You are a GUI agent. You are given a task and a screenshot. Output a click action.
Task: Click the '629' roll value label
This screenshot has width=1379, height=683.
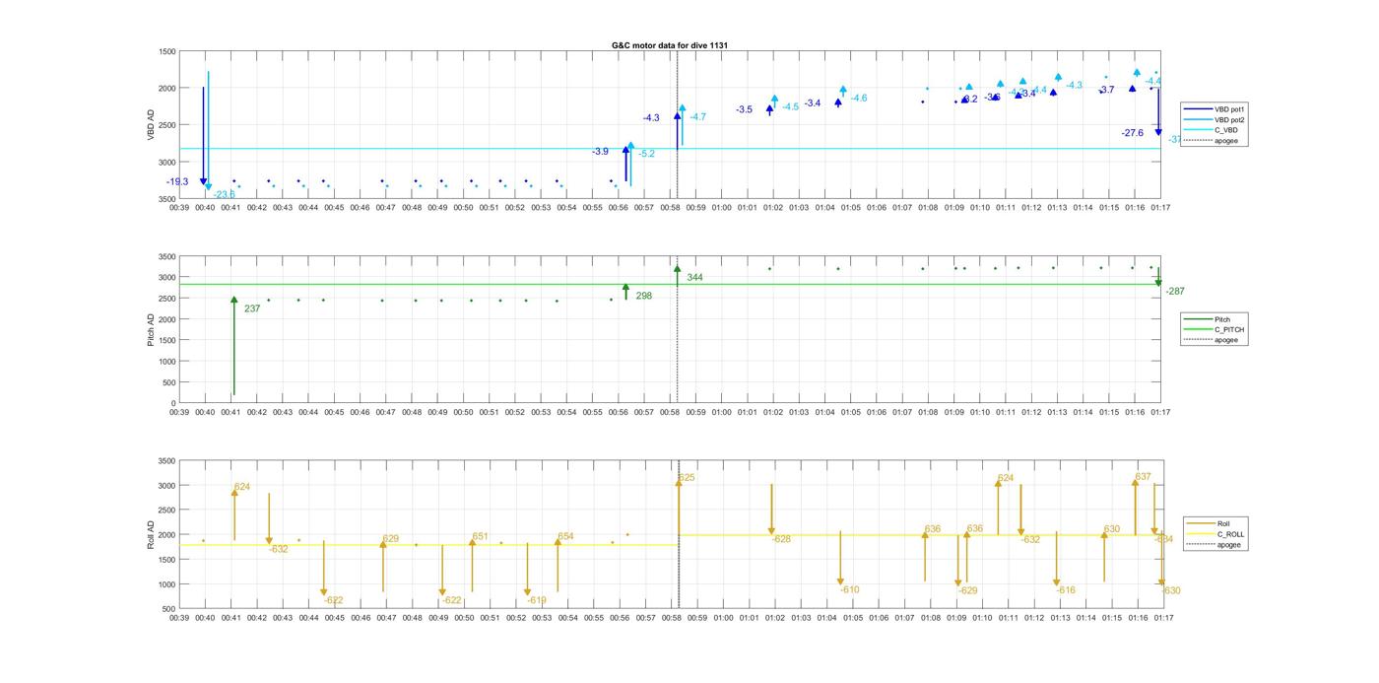[390, 539]
